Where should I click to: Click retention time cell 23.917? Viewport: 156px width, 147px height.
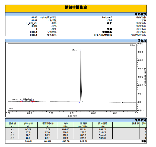103,132
